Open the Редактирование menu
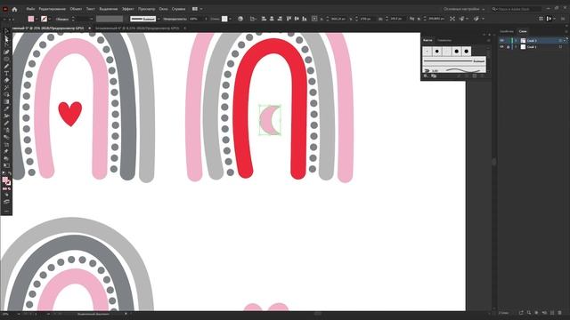The height and width of the screenshot is (320, 570). tap(52, 9)
